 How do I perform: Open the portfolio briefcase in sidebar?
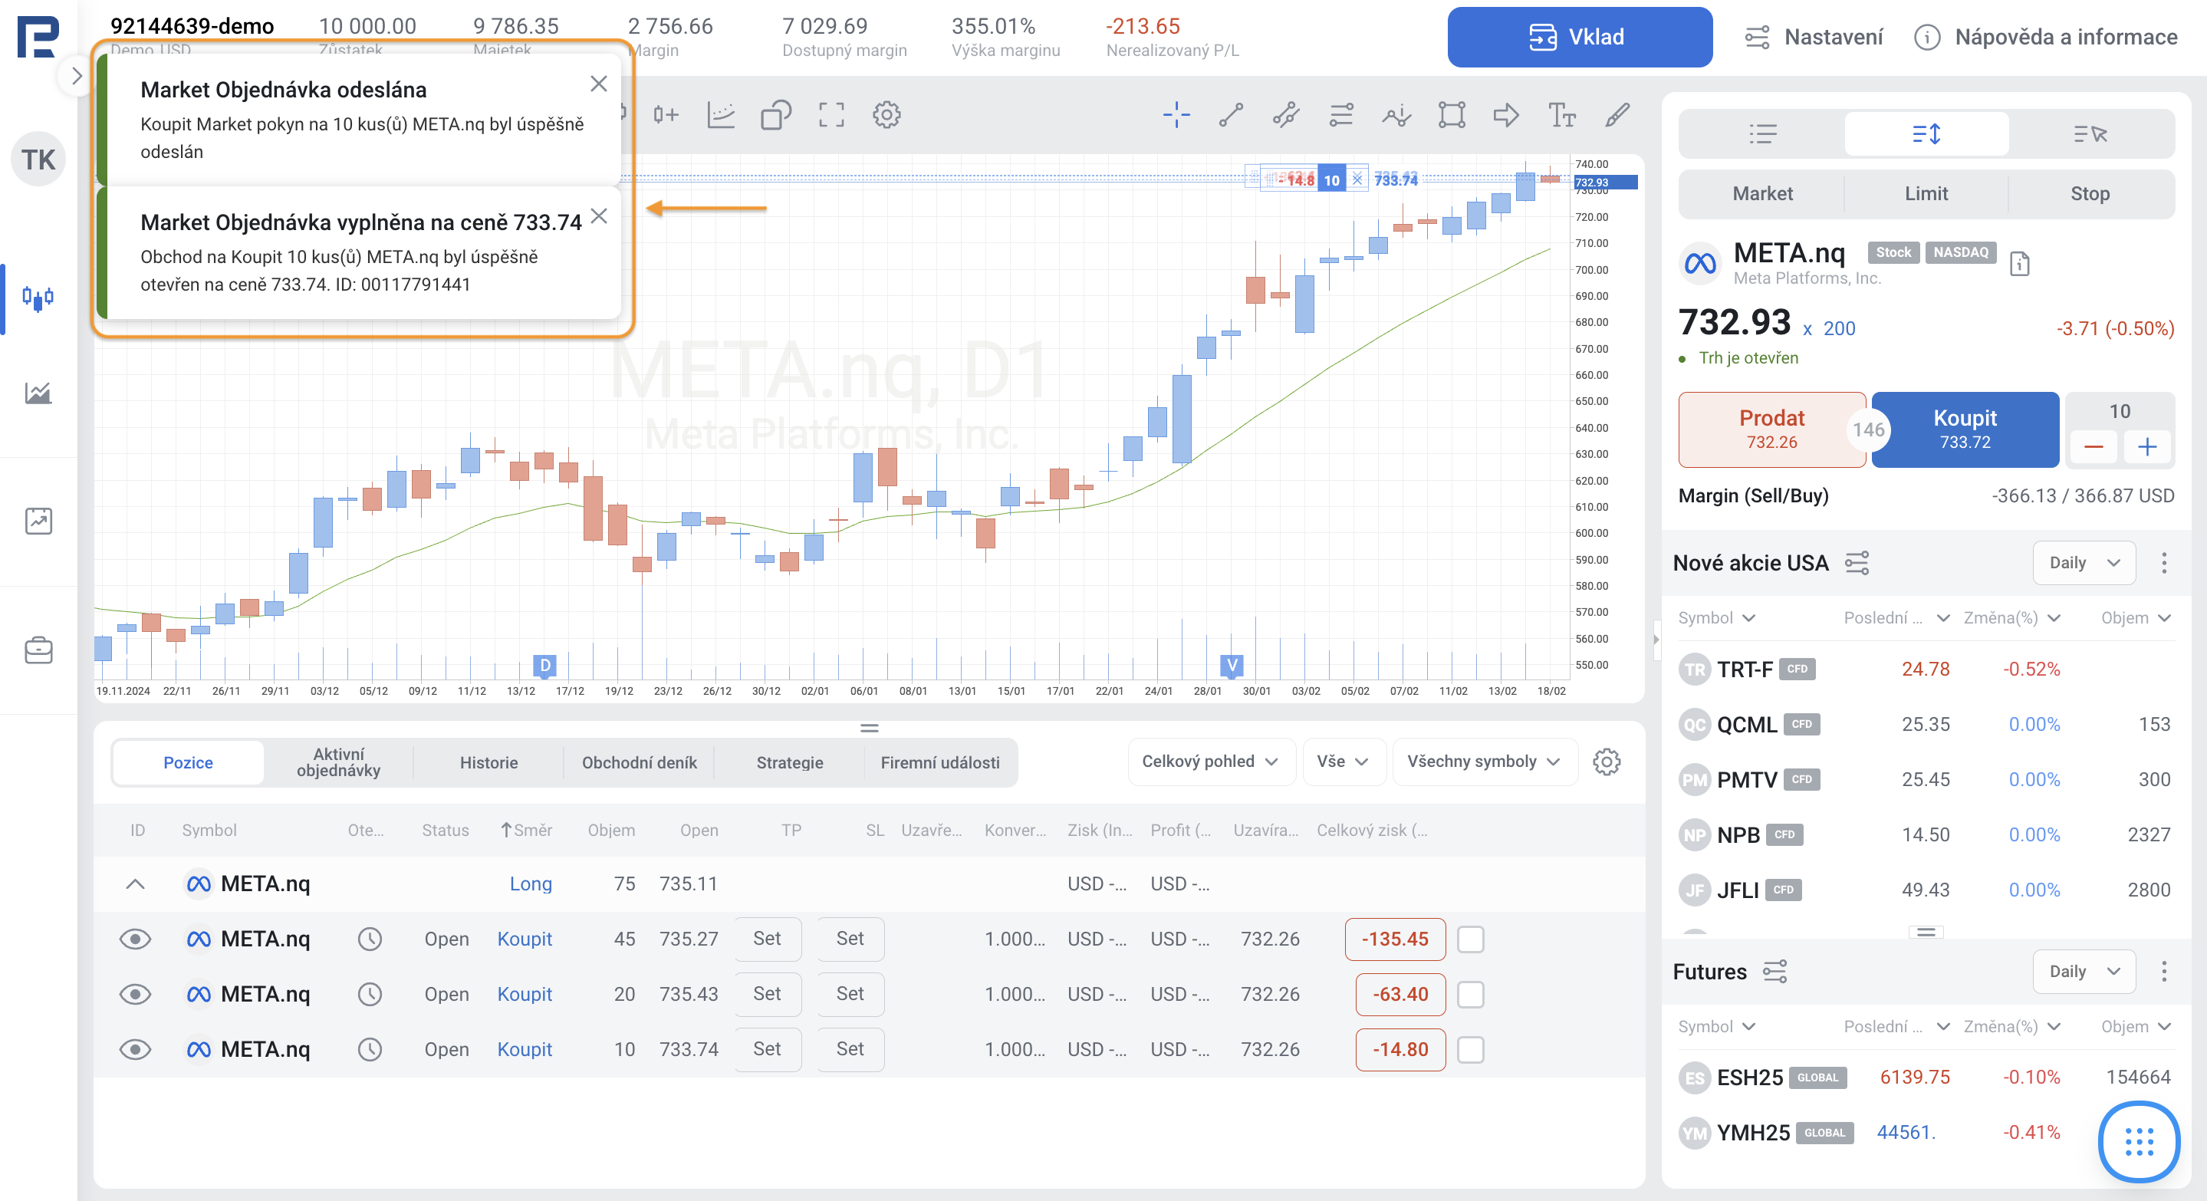tap(38, 650)
